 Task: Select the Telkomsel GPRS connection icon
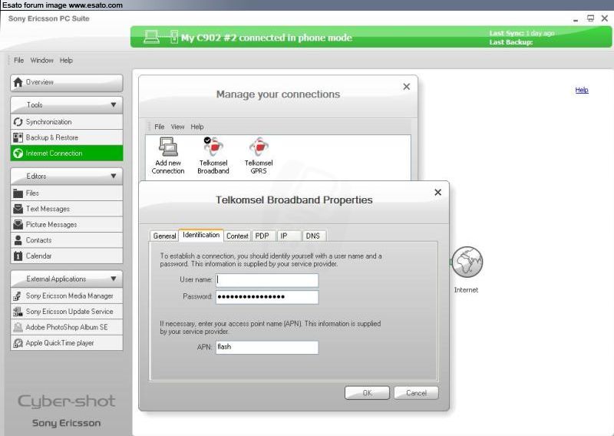259,147
